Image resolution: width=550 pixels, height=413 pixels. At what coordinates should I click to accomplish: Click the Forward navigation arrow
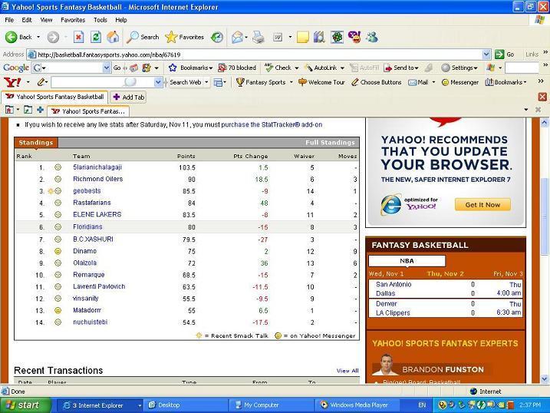click(x=53, y=37)
